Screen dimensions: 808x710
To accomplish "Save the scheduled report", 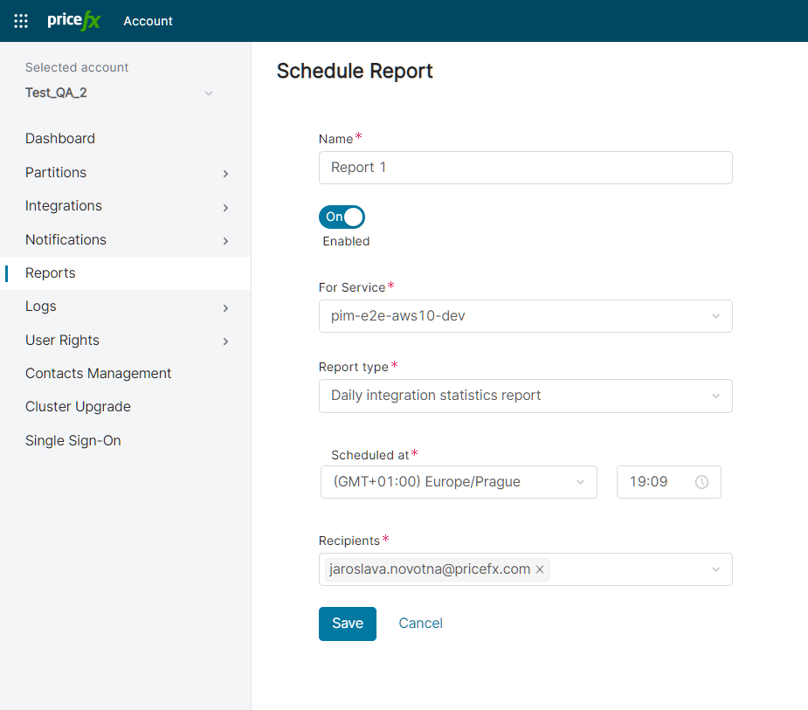I will pos(347,624).
